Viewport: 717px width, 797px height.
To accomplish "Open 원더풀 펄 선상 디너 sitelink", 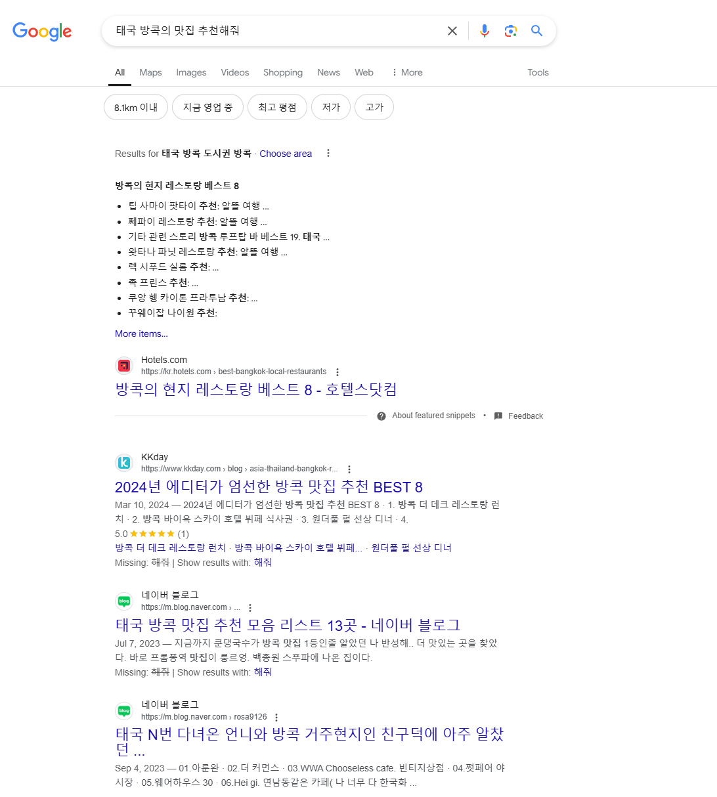I will point(411,548).
